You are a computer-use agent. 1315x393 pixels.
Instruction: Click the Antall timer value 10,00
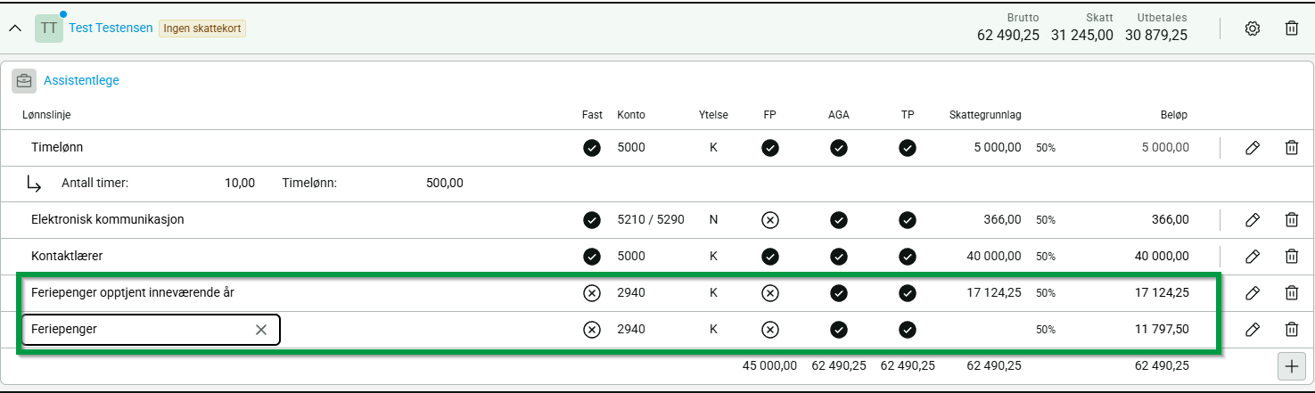click(x=240, y=184)
